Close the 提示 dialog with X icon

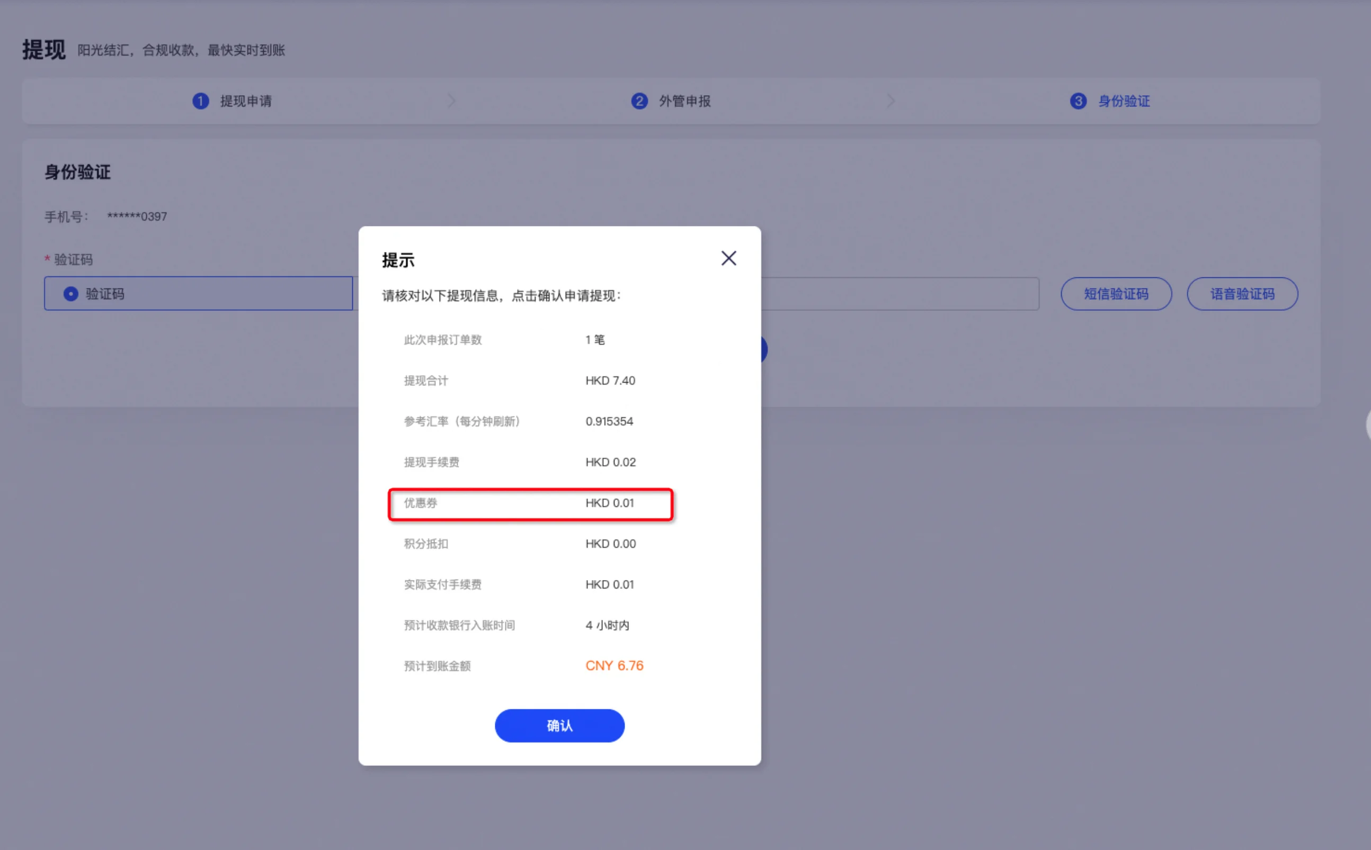point(728,259)
